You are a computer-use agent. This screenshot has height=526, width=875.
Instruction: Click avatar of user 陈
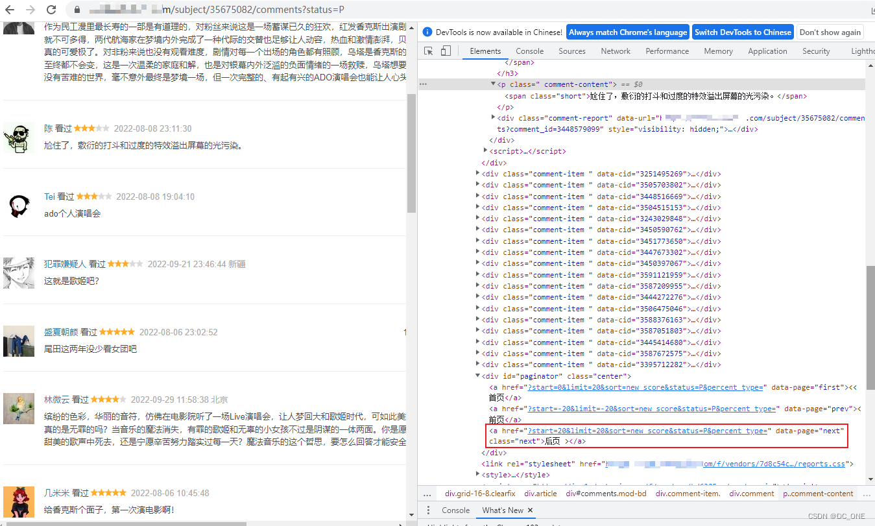pos(19,137)
